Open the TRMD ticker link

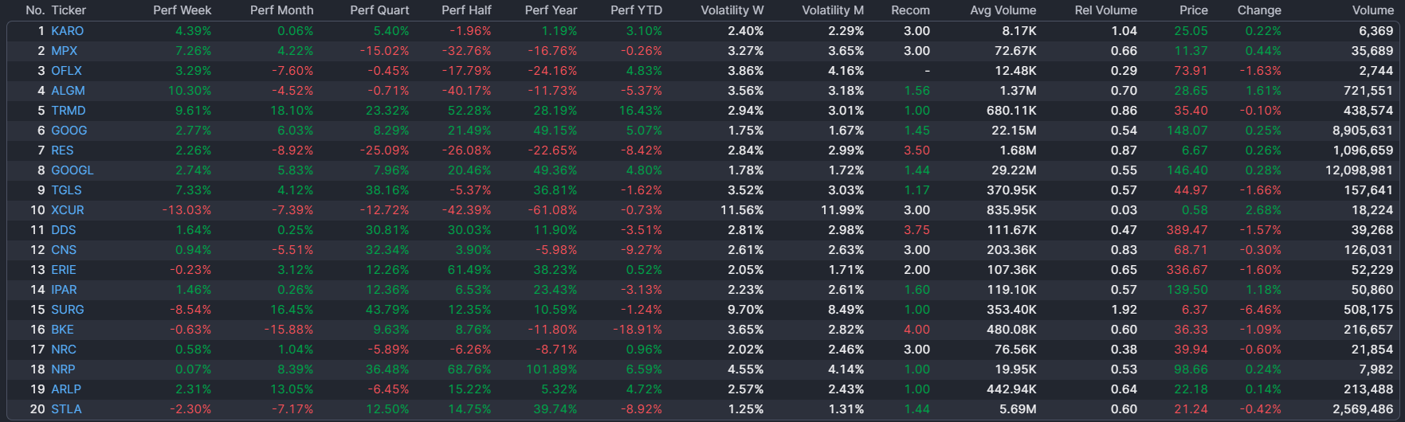(68, 111)
